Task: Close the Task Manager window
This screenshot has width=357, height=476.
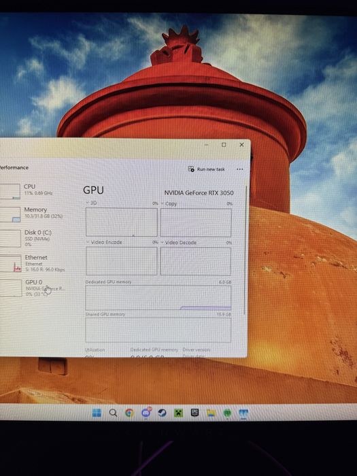Action: click(241, 145)
